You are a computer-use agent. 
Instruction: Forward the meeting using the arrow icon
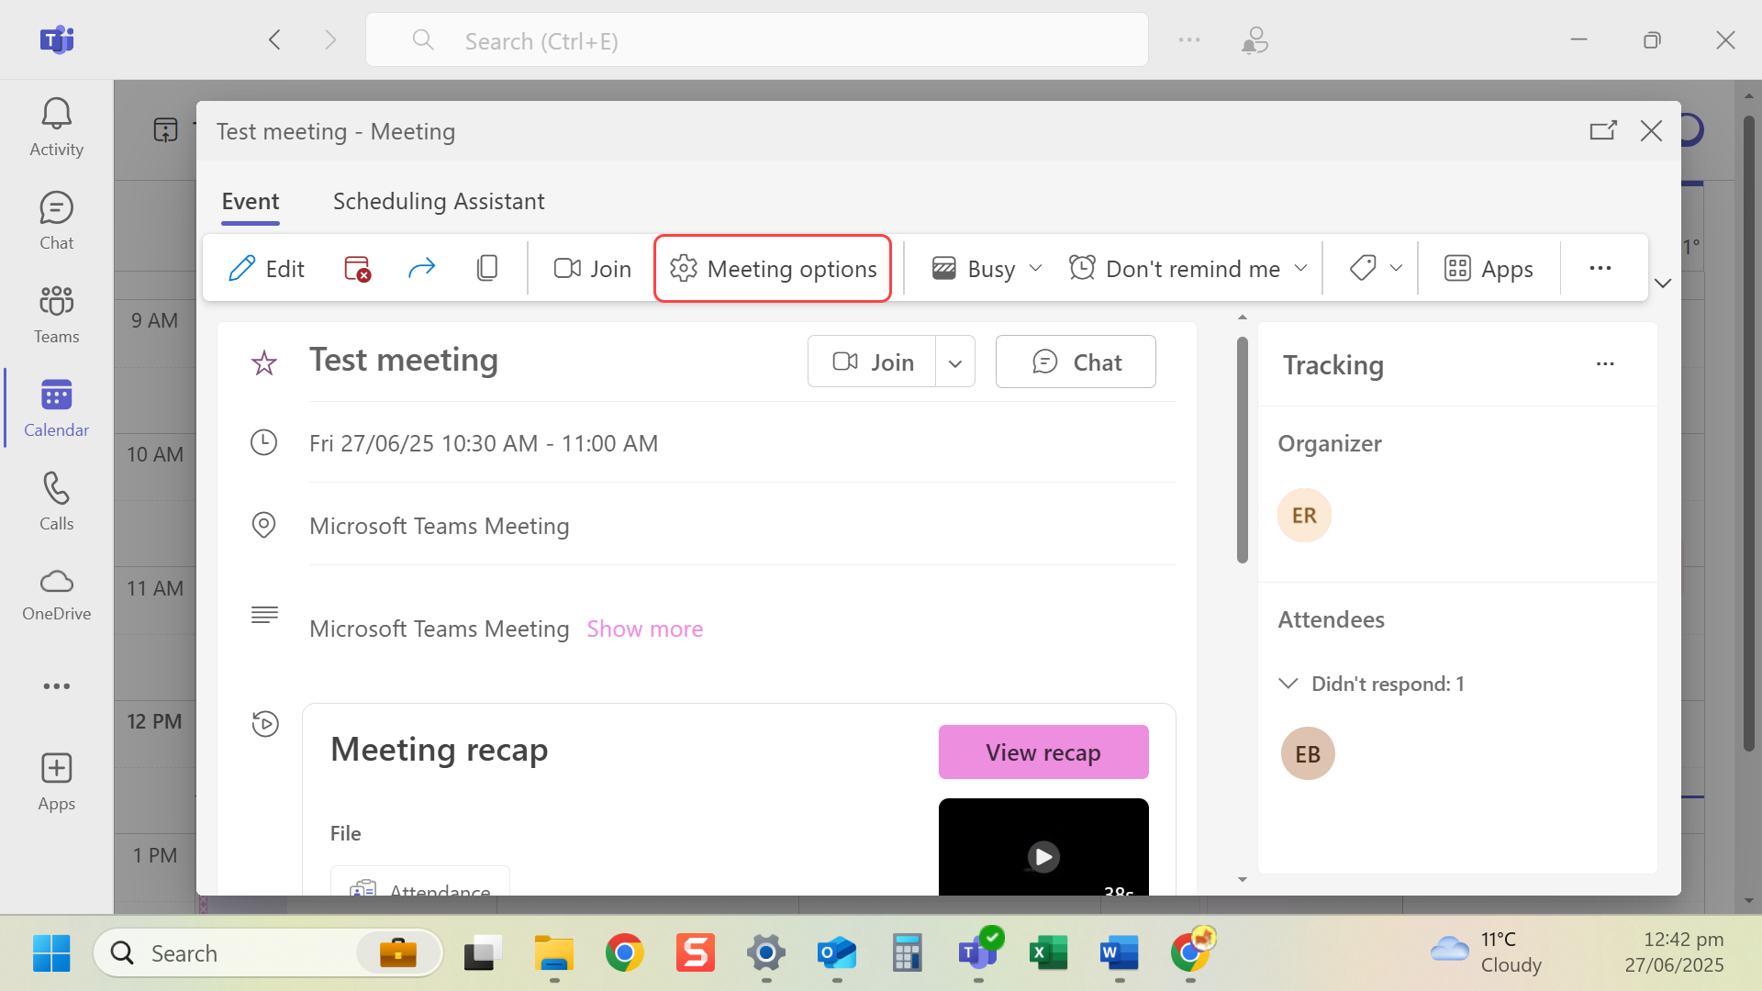[x=421, y=268]
